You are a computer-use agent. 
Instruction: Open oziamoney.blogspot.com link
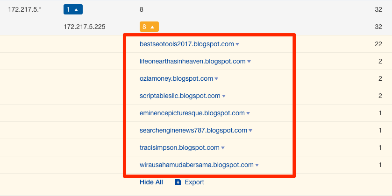pos(176,79)
